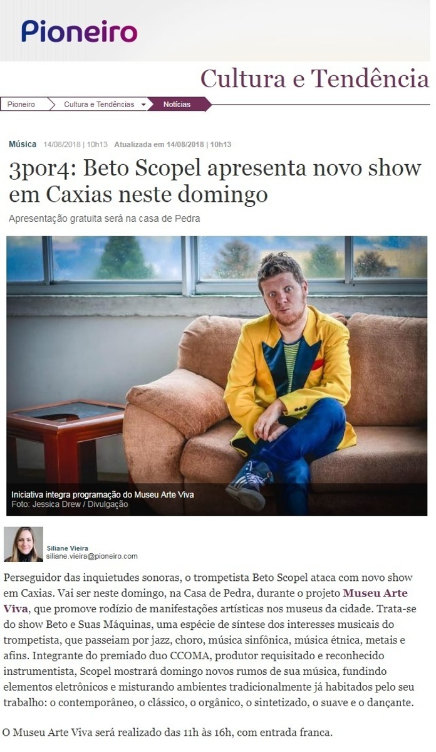Screen dimensions: 436x752
Task: Select the Cultura e Tendências breadcrumb
Action: (99, 104)
